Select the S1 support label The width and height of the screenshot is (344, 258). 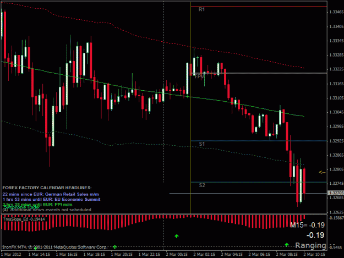coord(202,144)
